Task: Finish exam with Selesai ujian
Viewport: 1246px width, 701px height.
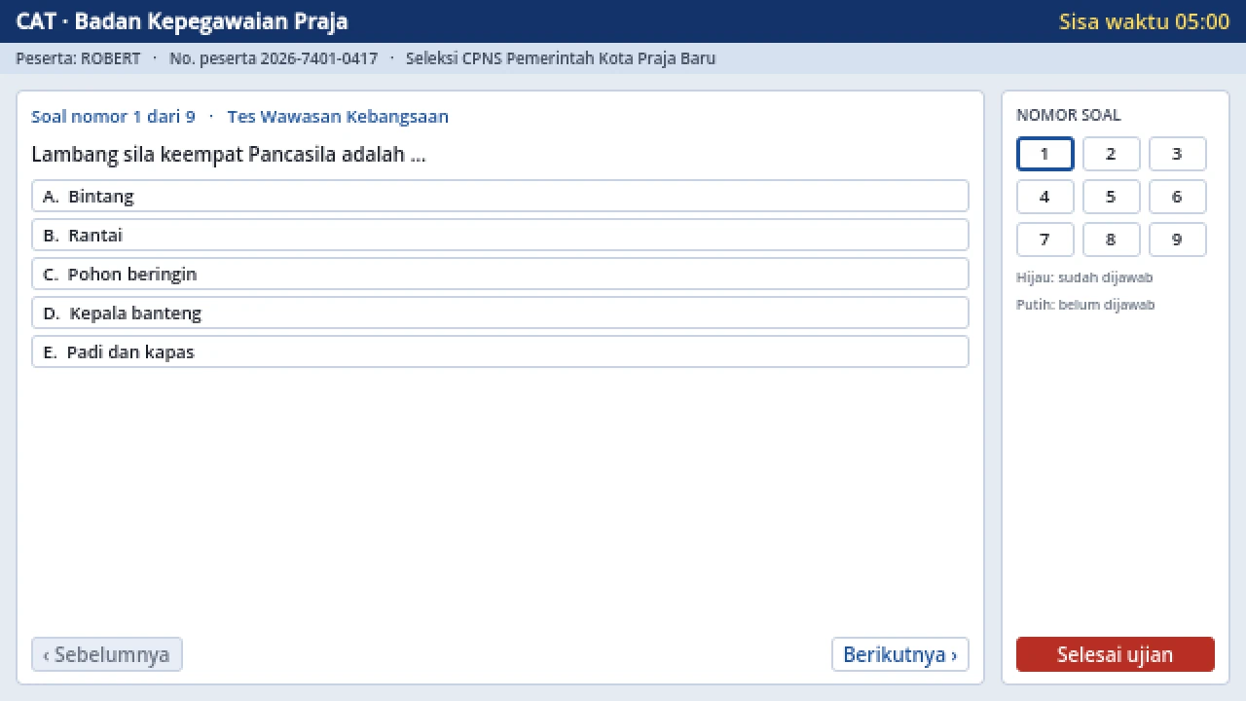Action: (x=1116, y=654)
